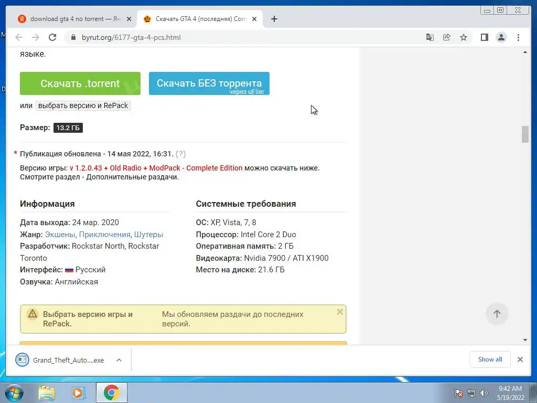The width and height of the screenshot is (537, 403).
Task: Open the Chrome profile avatar
Action: pos(501,37)
